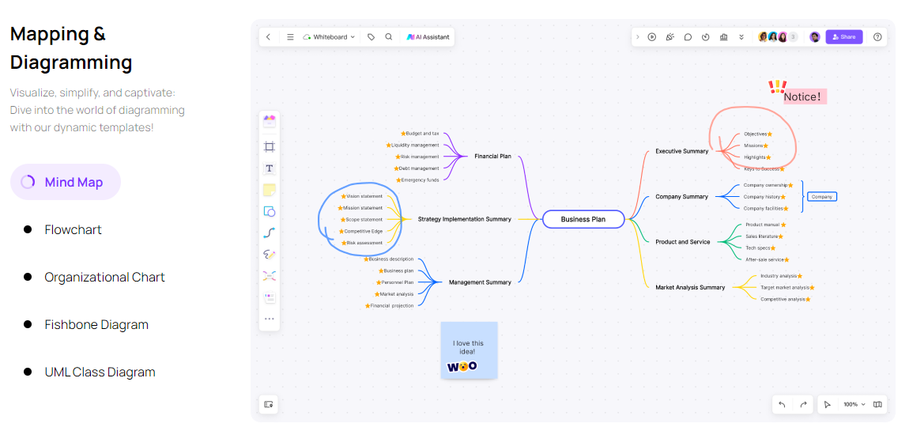The image size is (909, 431).
Task: Expand more tools double-chevron icon
Action: pos(741,37)
